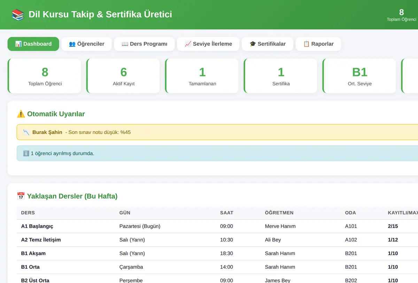This screenshot has height=283, width=418.
Task: Click the graduation cap icon on Sertifikalar
Action: click(x=253, y=44)
